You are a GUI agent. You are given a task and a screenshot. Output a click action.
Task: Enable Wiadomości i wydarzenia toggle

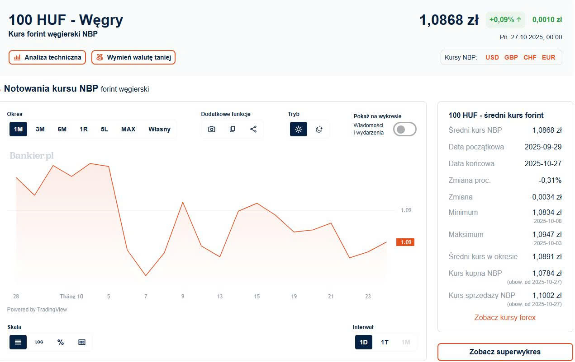(x=404, y=130)
